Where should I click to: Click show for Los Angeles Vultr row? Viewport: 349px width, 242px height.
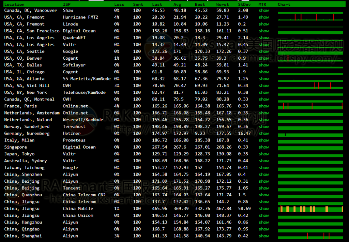(263, 45)
